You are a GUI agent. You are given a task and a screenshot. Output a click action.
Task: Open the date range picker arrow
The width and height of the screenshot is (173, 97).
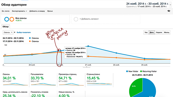click(170, 5)
